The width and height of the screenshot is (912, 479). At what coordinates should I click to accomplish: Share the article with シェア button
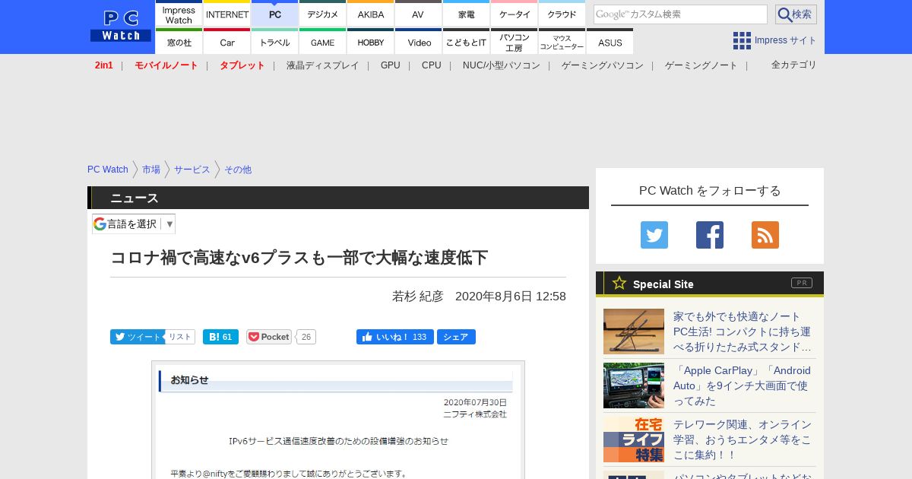point(456,337)
